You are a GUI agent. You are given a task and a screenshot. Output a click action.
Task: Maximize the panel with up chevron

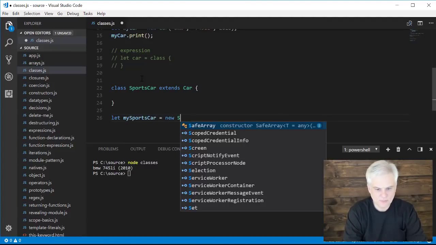[409, 149]
